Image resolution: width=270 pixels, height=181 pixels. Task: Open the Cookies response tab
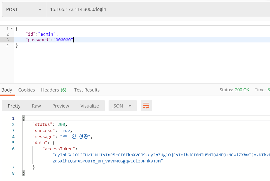(x=26, y=90)
